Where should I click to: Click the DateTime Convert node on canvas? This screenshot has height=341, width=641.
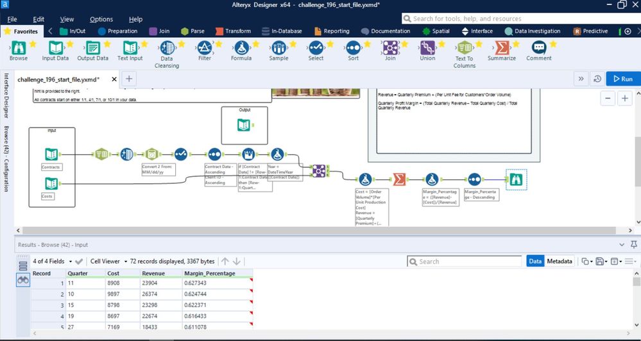coord(151,154)
